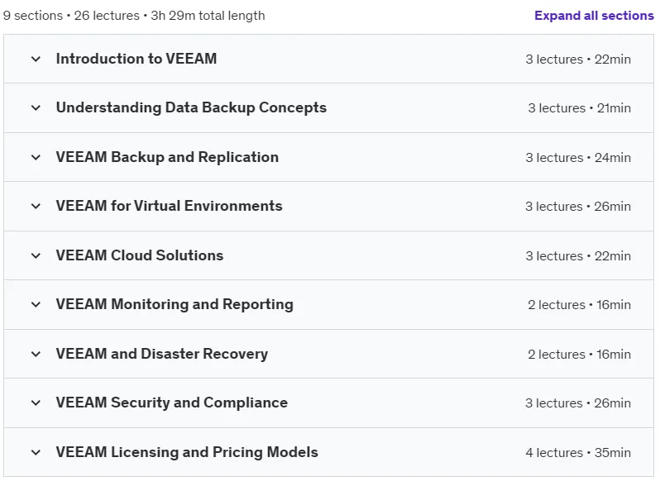Viewport: 660px width, 486px height.
Task: Open VEEAM and Disaster Recovery title
Action: [161, 354]
